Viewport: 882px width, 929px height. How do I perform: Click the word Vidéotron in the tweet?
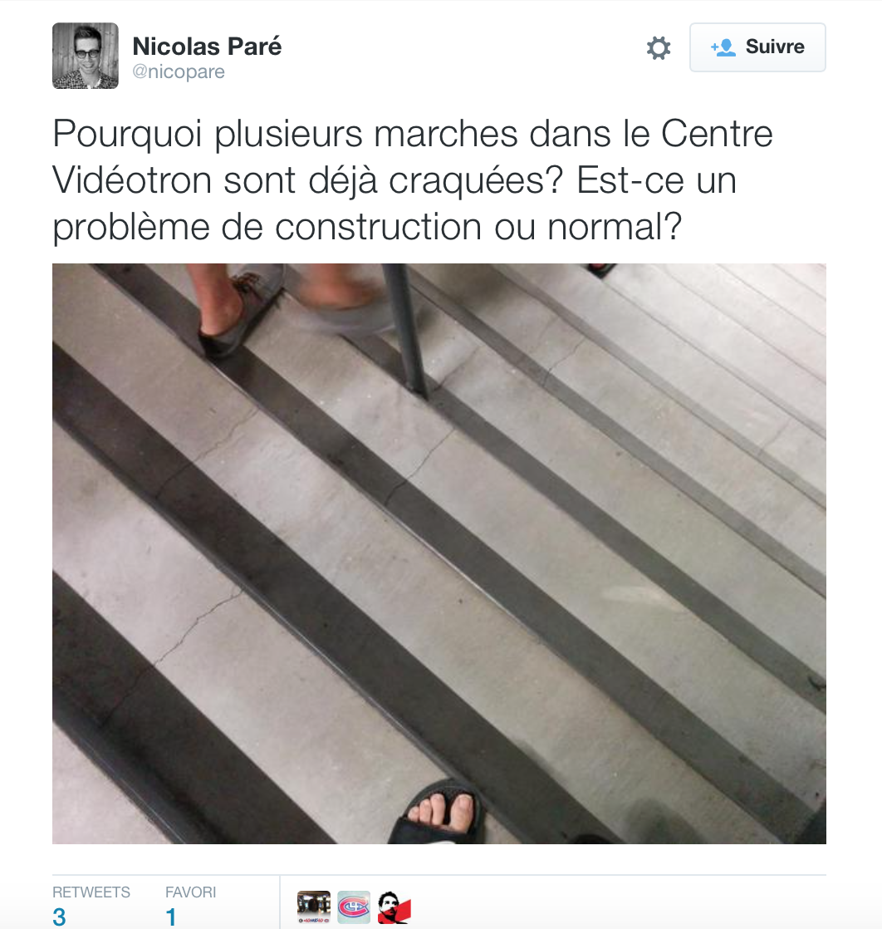point(132,180)
